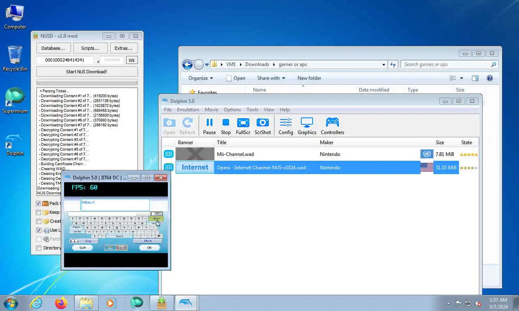Open the Emulation menu in Dolphin
The height and width of the screenshot is (311, 519).
(x=188, y=110)
